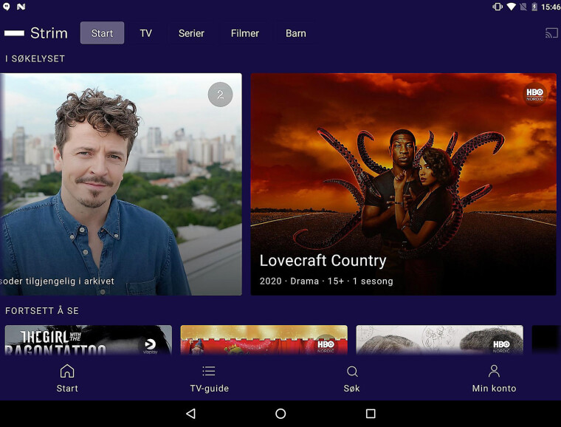
Task: Tap the Cast screen icon
Action: [x=551, y=33]
